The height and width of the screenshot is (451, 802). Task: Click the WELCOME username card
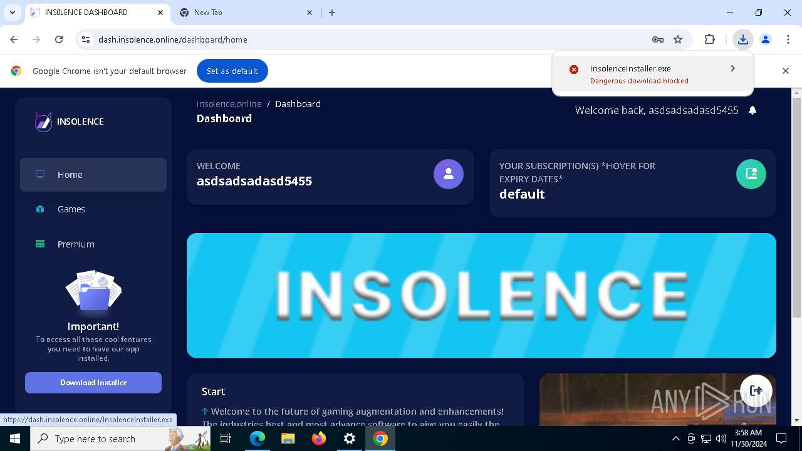point(330,177)
